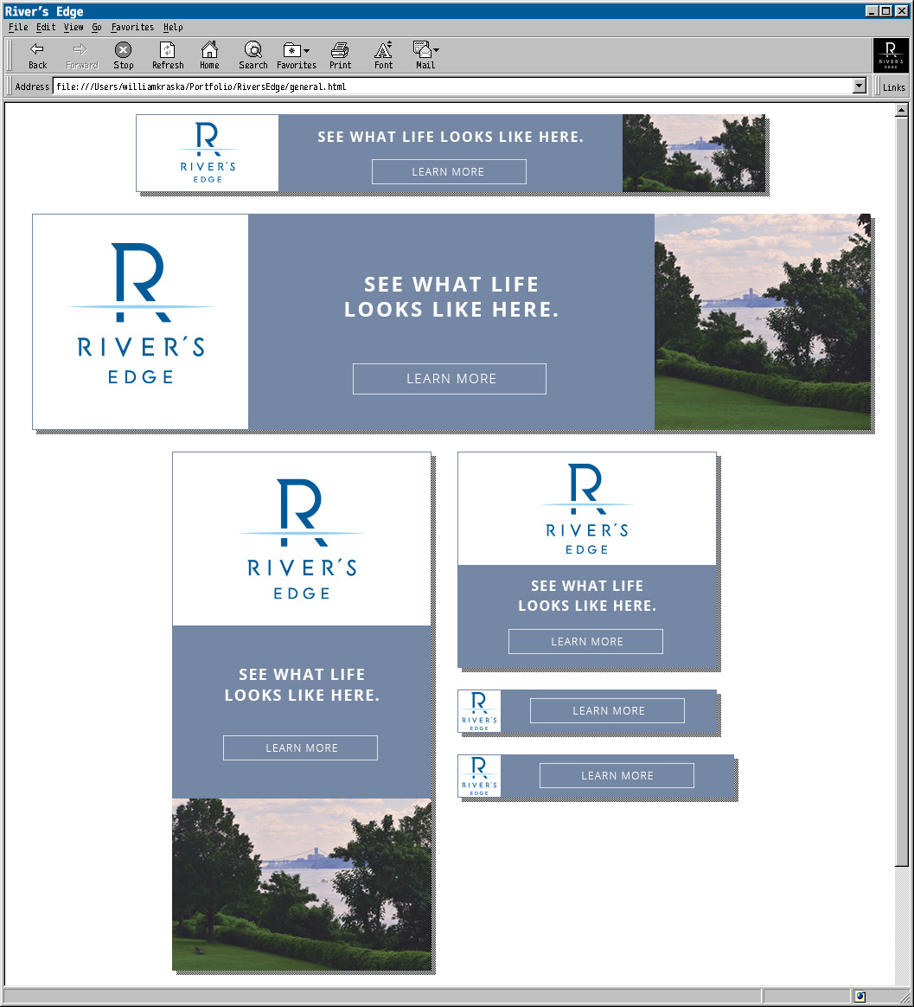This screenshot has width=914, height=1007.
Task: Open the Address bar history dropdown
Action: pos(860,86)
